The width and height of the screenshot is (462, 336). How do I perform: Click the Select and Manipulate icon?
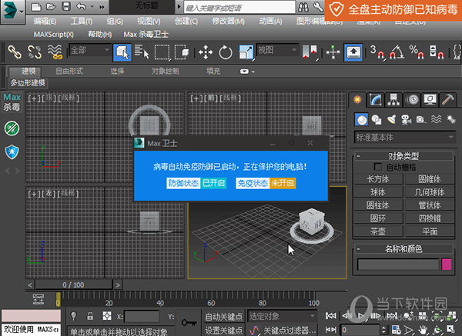(333, 52)
